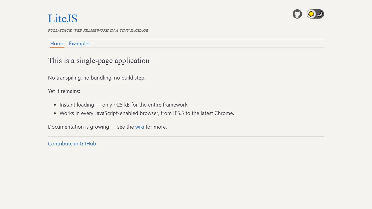Switch the theme to dark using the slider toggle

pyautogui.click(x=315, y=14)
